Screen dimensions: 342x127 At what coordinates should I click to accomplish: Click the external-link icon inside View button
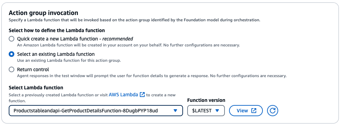(254, 111)
